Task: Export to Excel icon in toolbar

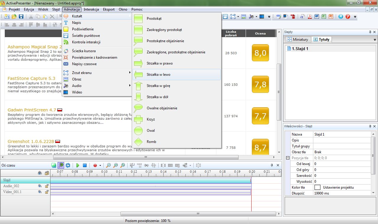Action: (324, 17)
